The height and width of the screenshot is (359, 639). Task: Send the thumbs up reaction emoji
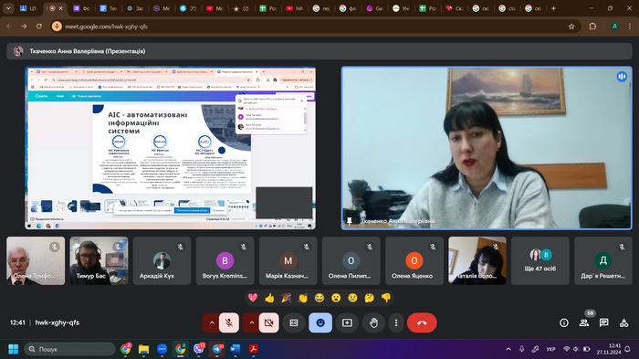point(269,298)
